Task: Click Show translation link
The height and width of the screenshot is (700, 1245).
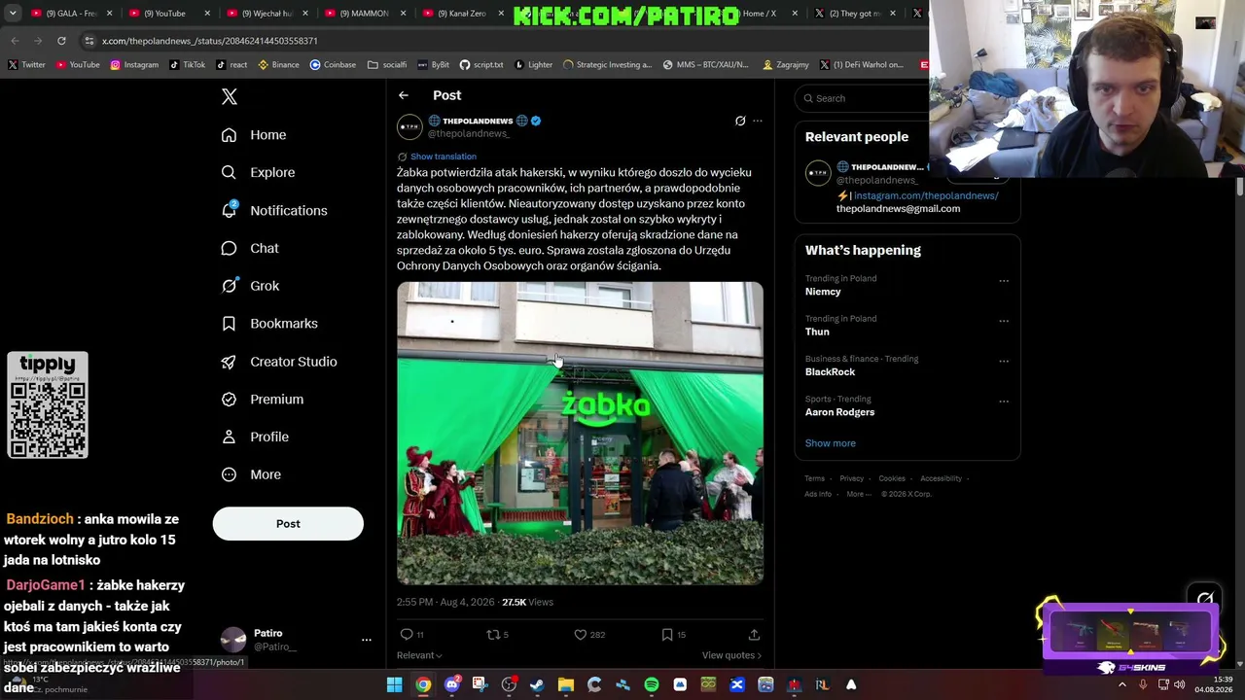Action: pos(444,157)
